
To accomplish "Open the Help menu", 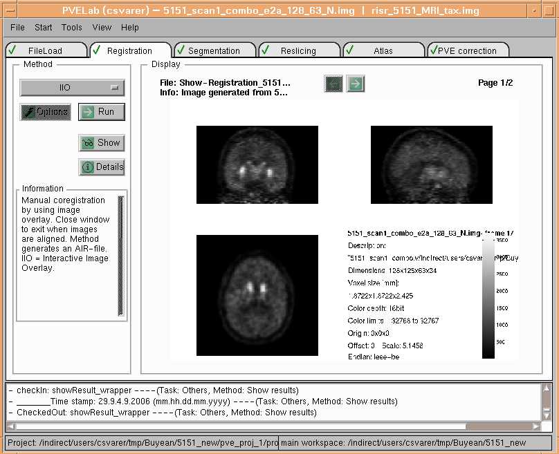I will (x=130, y=28).
